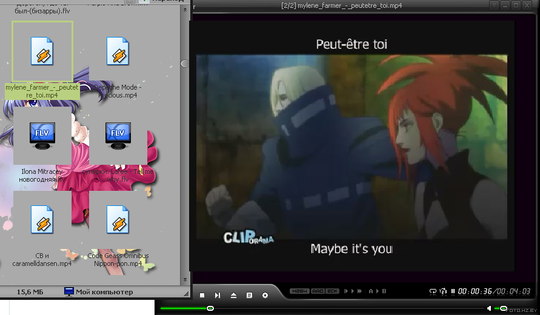Select the Code Geass Omnibus Nippon-pon.mp4 icon
Image resolution: width=540 pixels, height=315 pixels.
point(118,220)
